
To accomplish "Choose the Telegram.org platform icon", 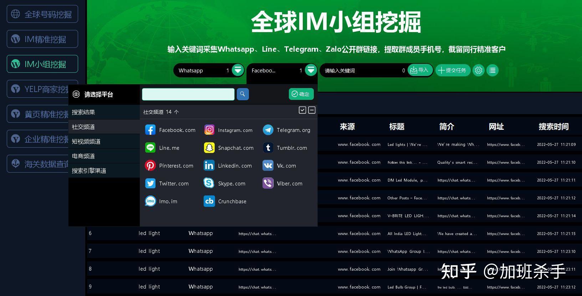I will 268,130.
